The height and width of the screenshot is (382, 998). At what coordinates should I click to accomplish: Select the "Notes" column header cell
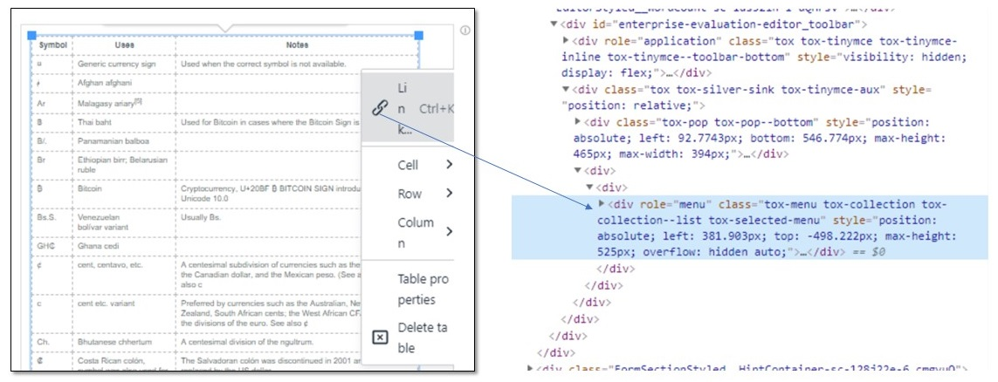tap(297, 45)
